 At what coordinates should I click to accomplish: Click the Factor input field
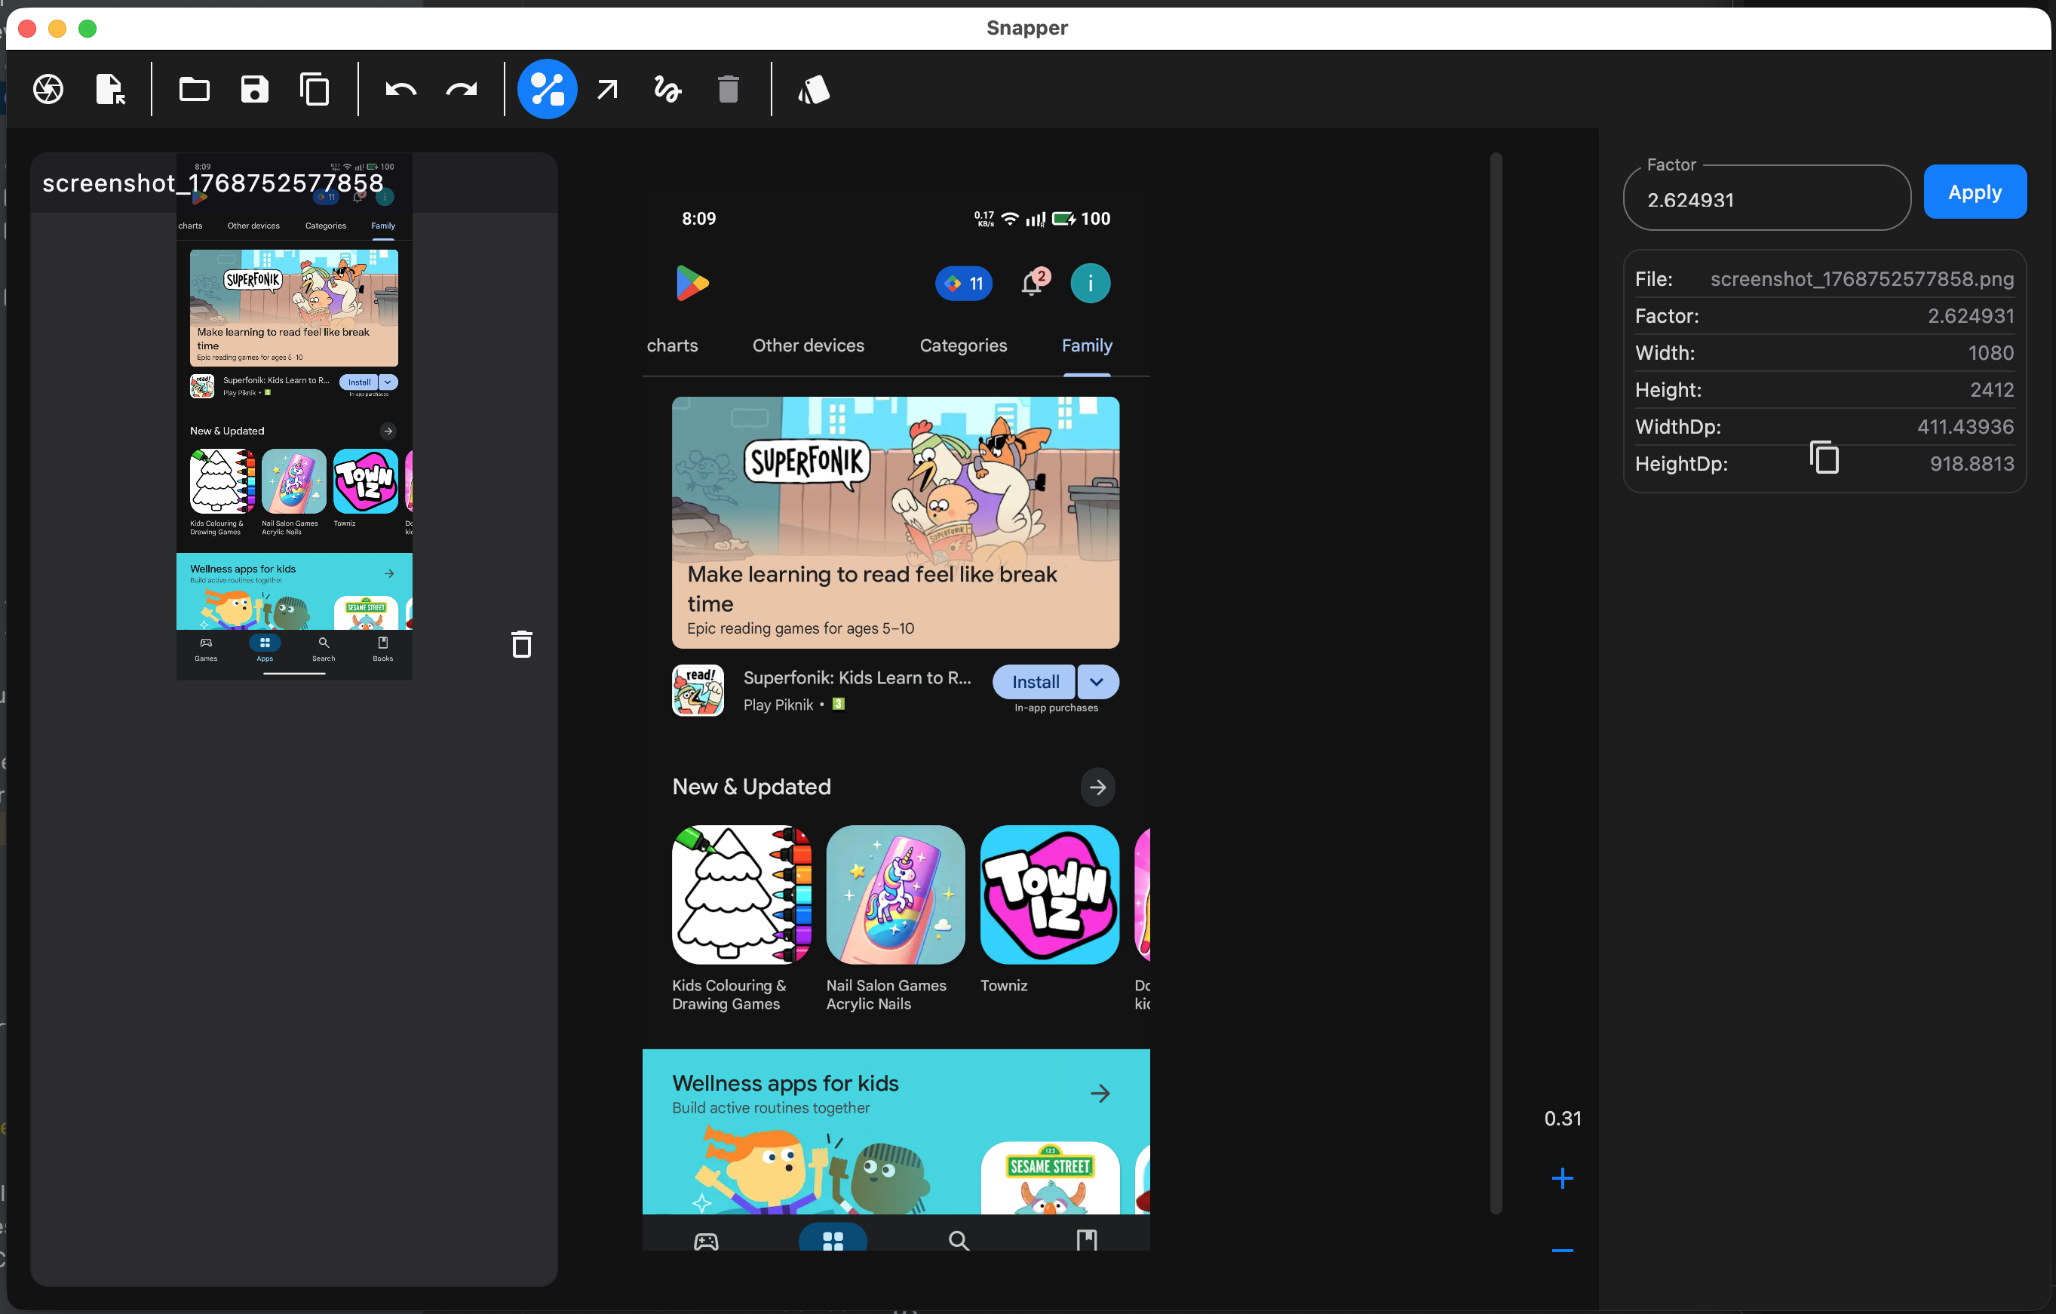[x=1766, y=199]
